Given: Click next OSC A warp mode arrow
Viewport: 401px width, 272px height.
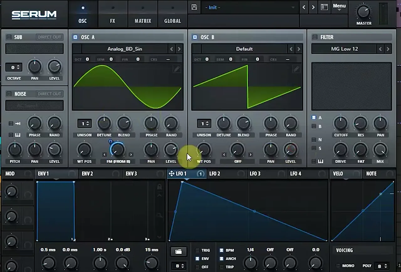Looking at the screenshot, I should pyautogui.click(x=131, y=154).
